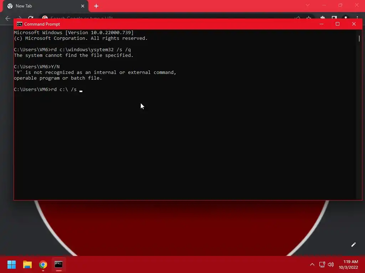Close the Command Prompt window
This screenshot has height=273, width=365.
point(354,24)
